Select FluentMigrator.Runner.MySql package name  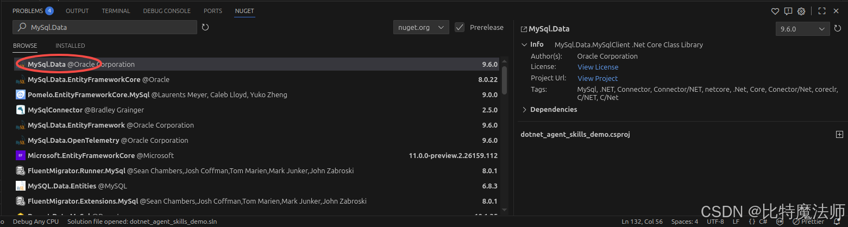[x=76, y=171]
